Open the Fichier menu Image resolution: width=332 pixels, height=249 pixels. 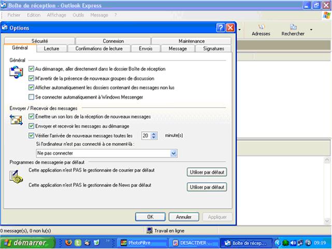tap(14, 15)
